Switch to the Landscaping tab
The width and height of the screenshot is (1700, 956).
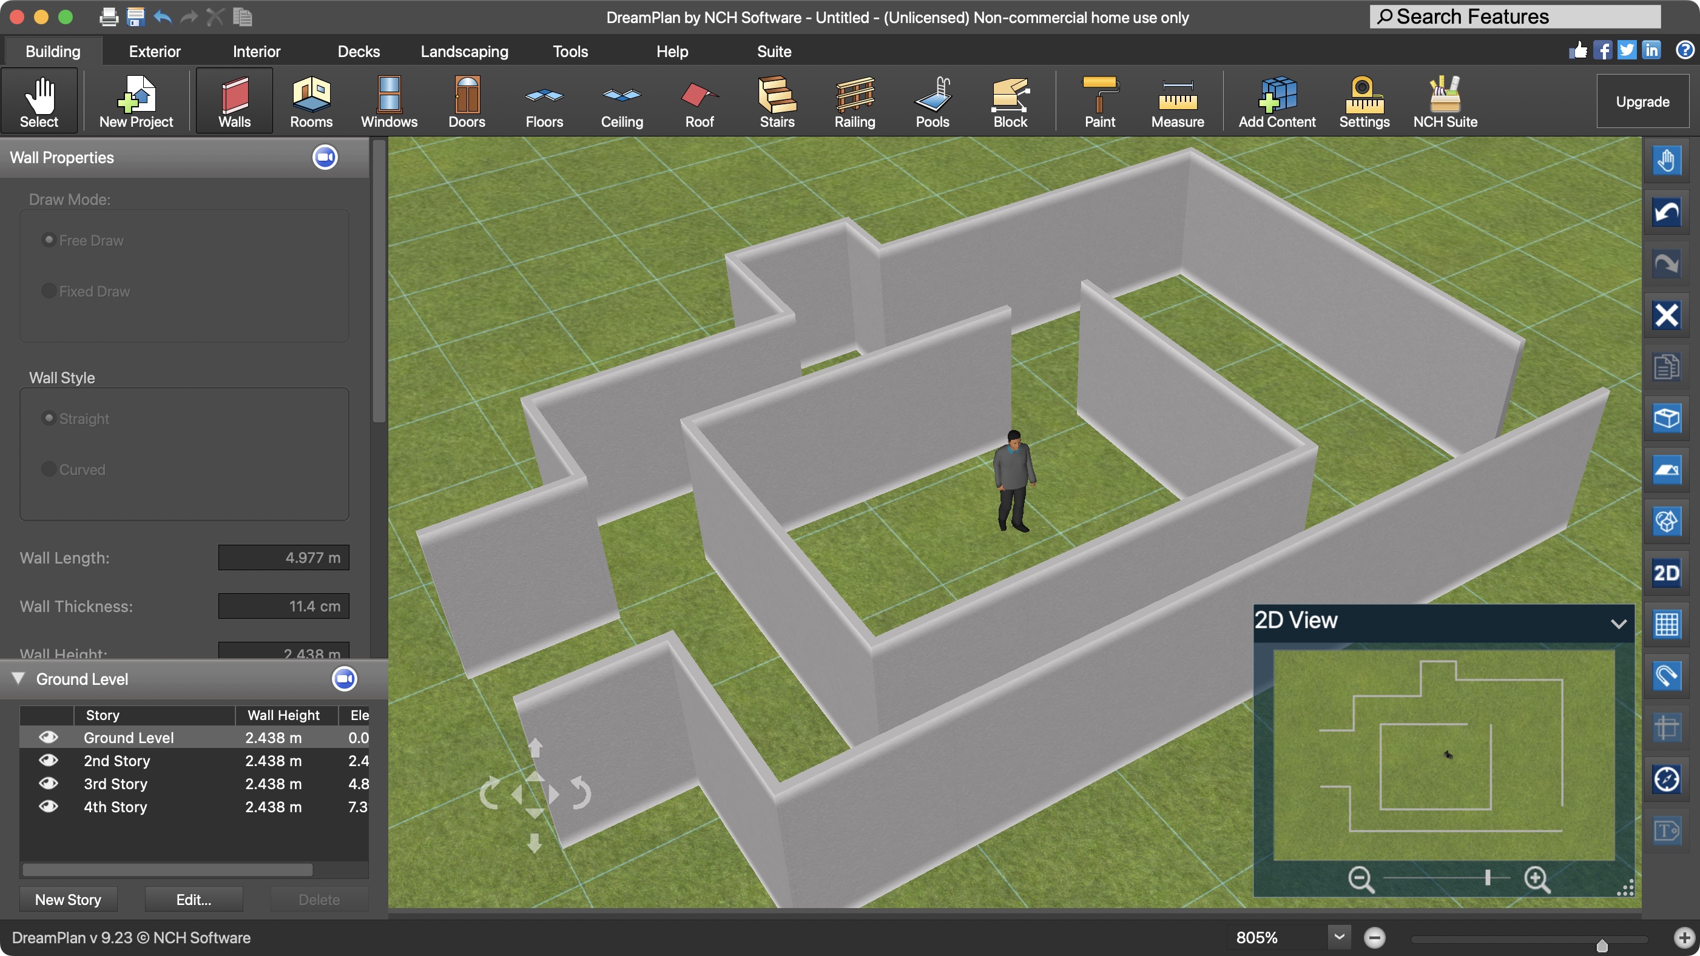pyautogui.click(x=464, y=52)
